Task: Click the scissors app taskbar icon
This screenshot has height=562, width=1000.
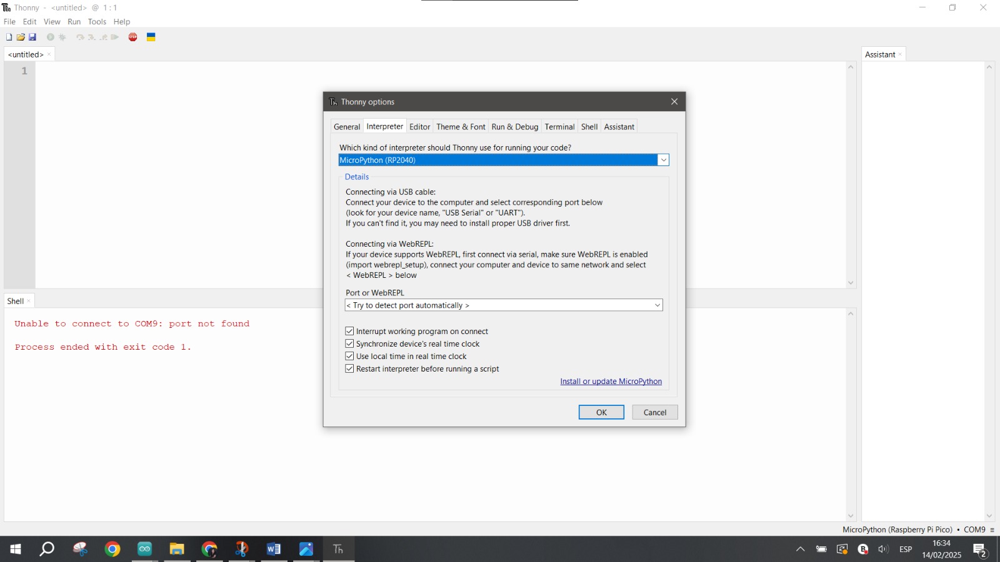Action: coord(241,549)
